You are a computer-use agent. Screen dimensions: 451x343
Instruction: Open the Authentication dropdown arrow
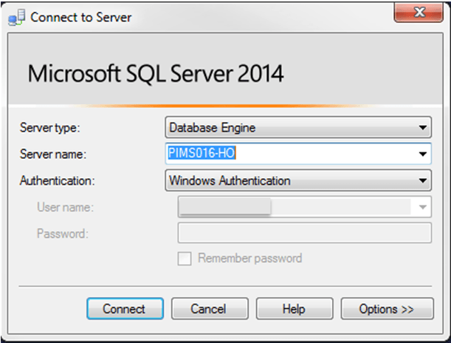[422, 180]
